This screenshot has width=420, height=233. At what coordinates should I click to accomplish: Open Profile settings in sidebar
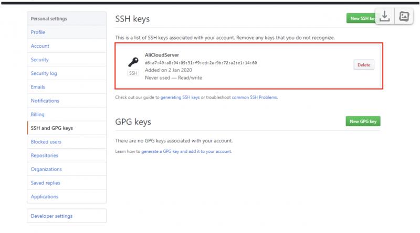38,32
